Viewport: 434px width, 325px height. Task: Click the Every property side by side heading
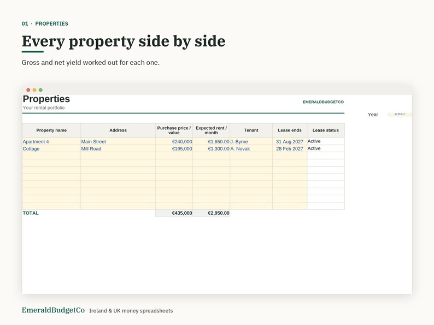tap(124, 41)
